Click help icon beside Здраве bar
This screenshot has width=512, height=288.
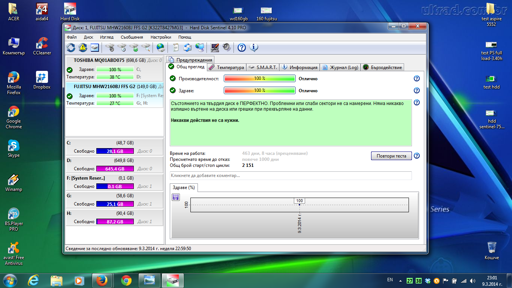coord(416,90)
